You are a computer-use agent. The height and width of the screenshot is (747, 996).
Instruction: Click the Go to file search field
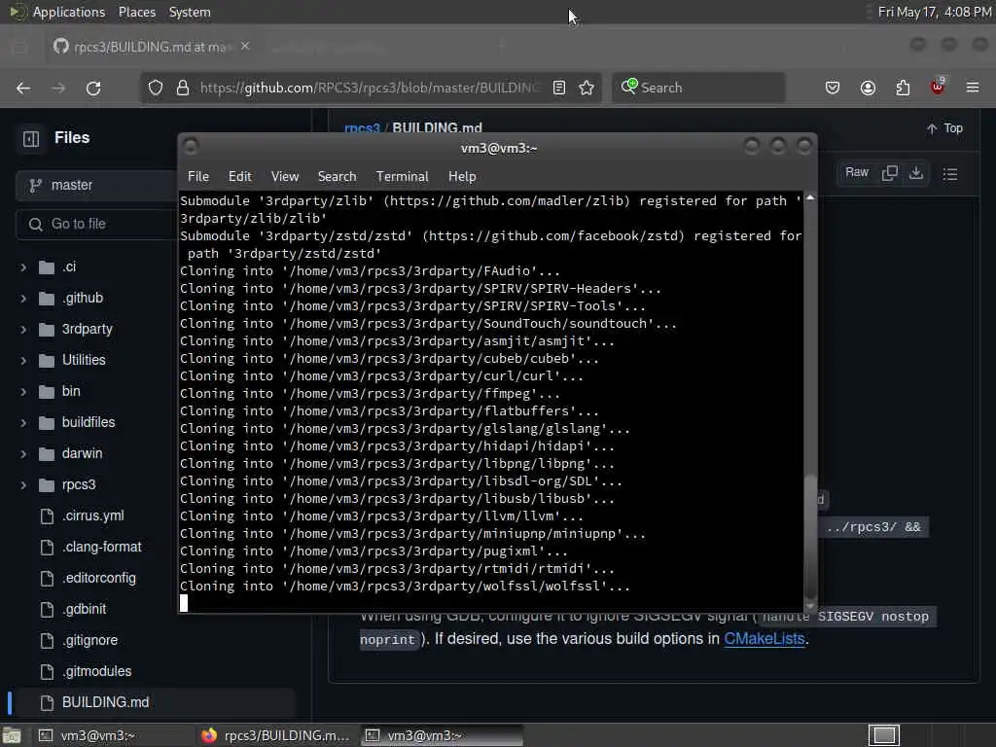tap(96, 225)
